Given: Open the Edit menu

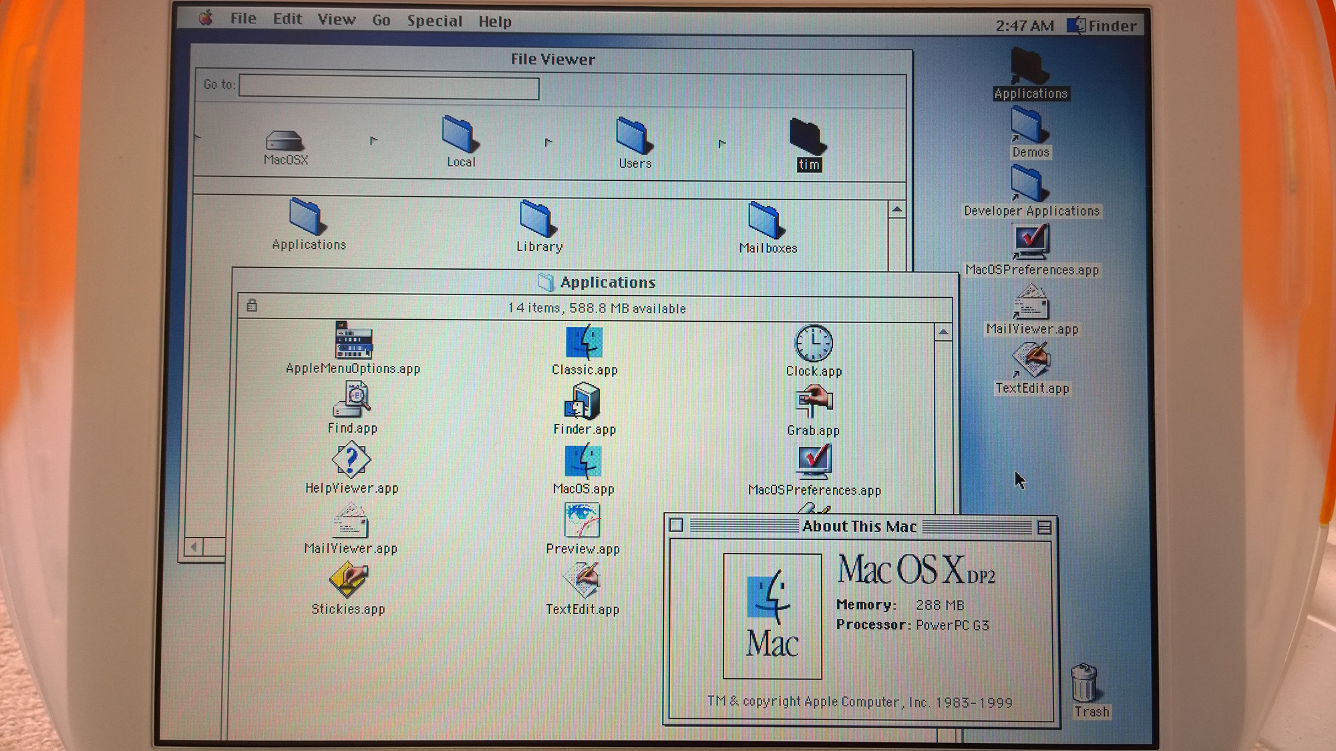Looking at the screenshot, I should click(287, 19).
